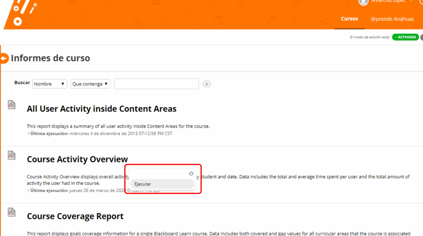Open the Nombre search field dropdown

pyautogui.click(x=50, y=84)
